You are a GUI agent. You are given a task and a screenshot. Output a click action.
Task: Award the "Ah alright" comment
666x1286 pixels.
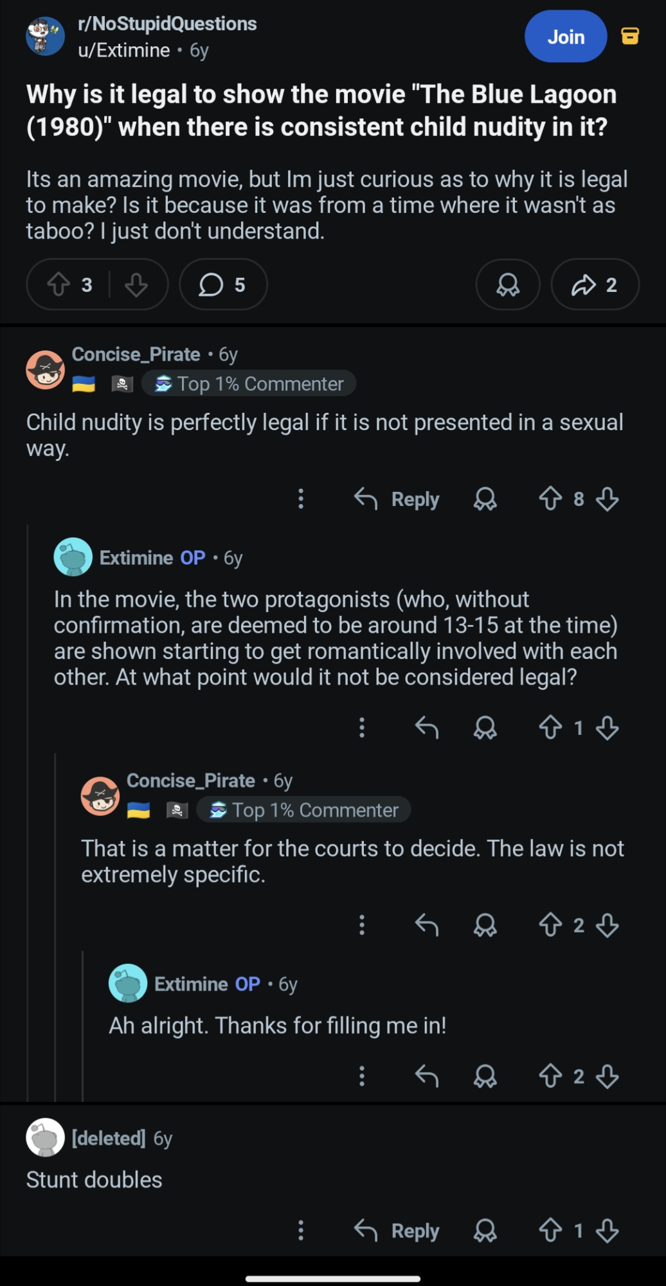click(x=485, y=1076)
